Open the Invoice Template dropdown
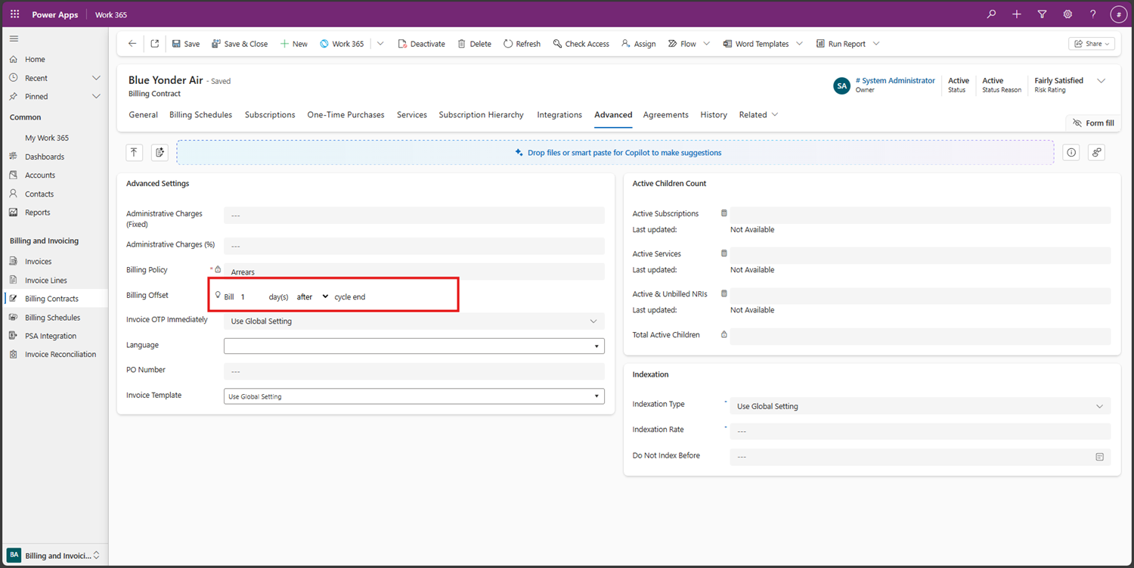The width and height of the screenshot is (1134, 568). 414,396
